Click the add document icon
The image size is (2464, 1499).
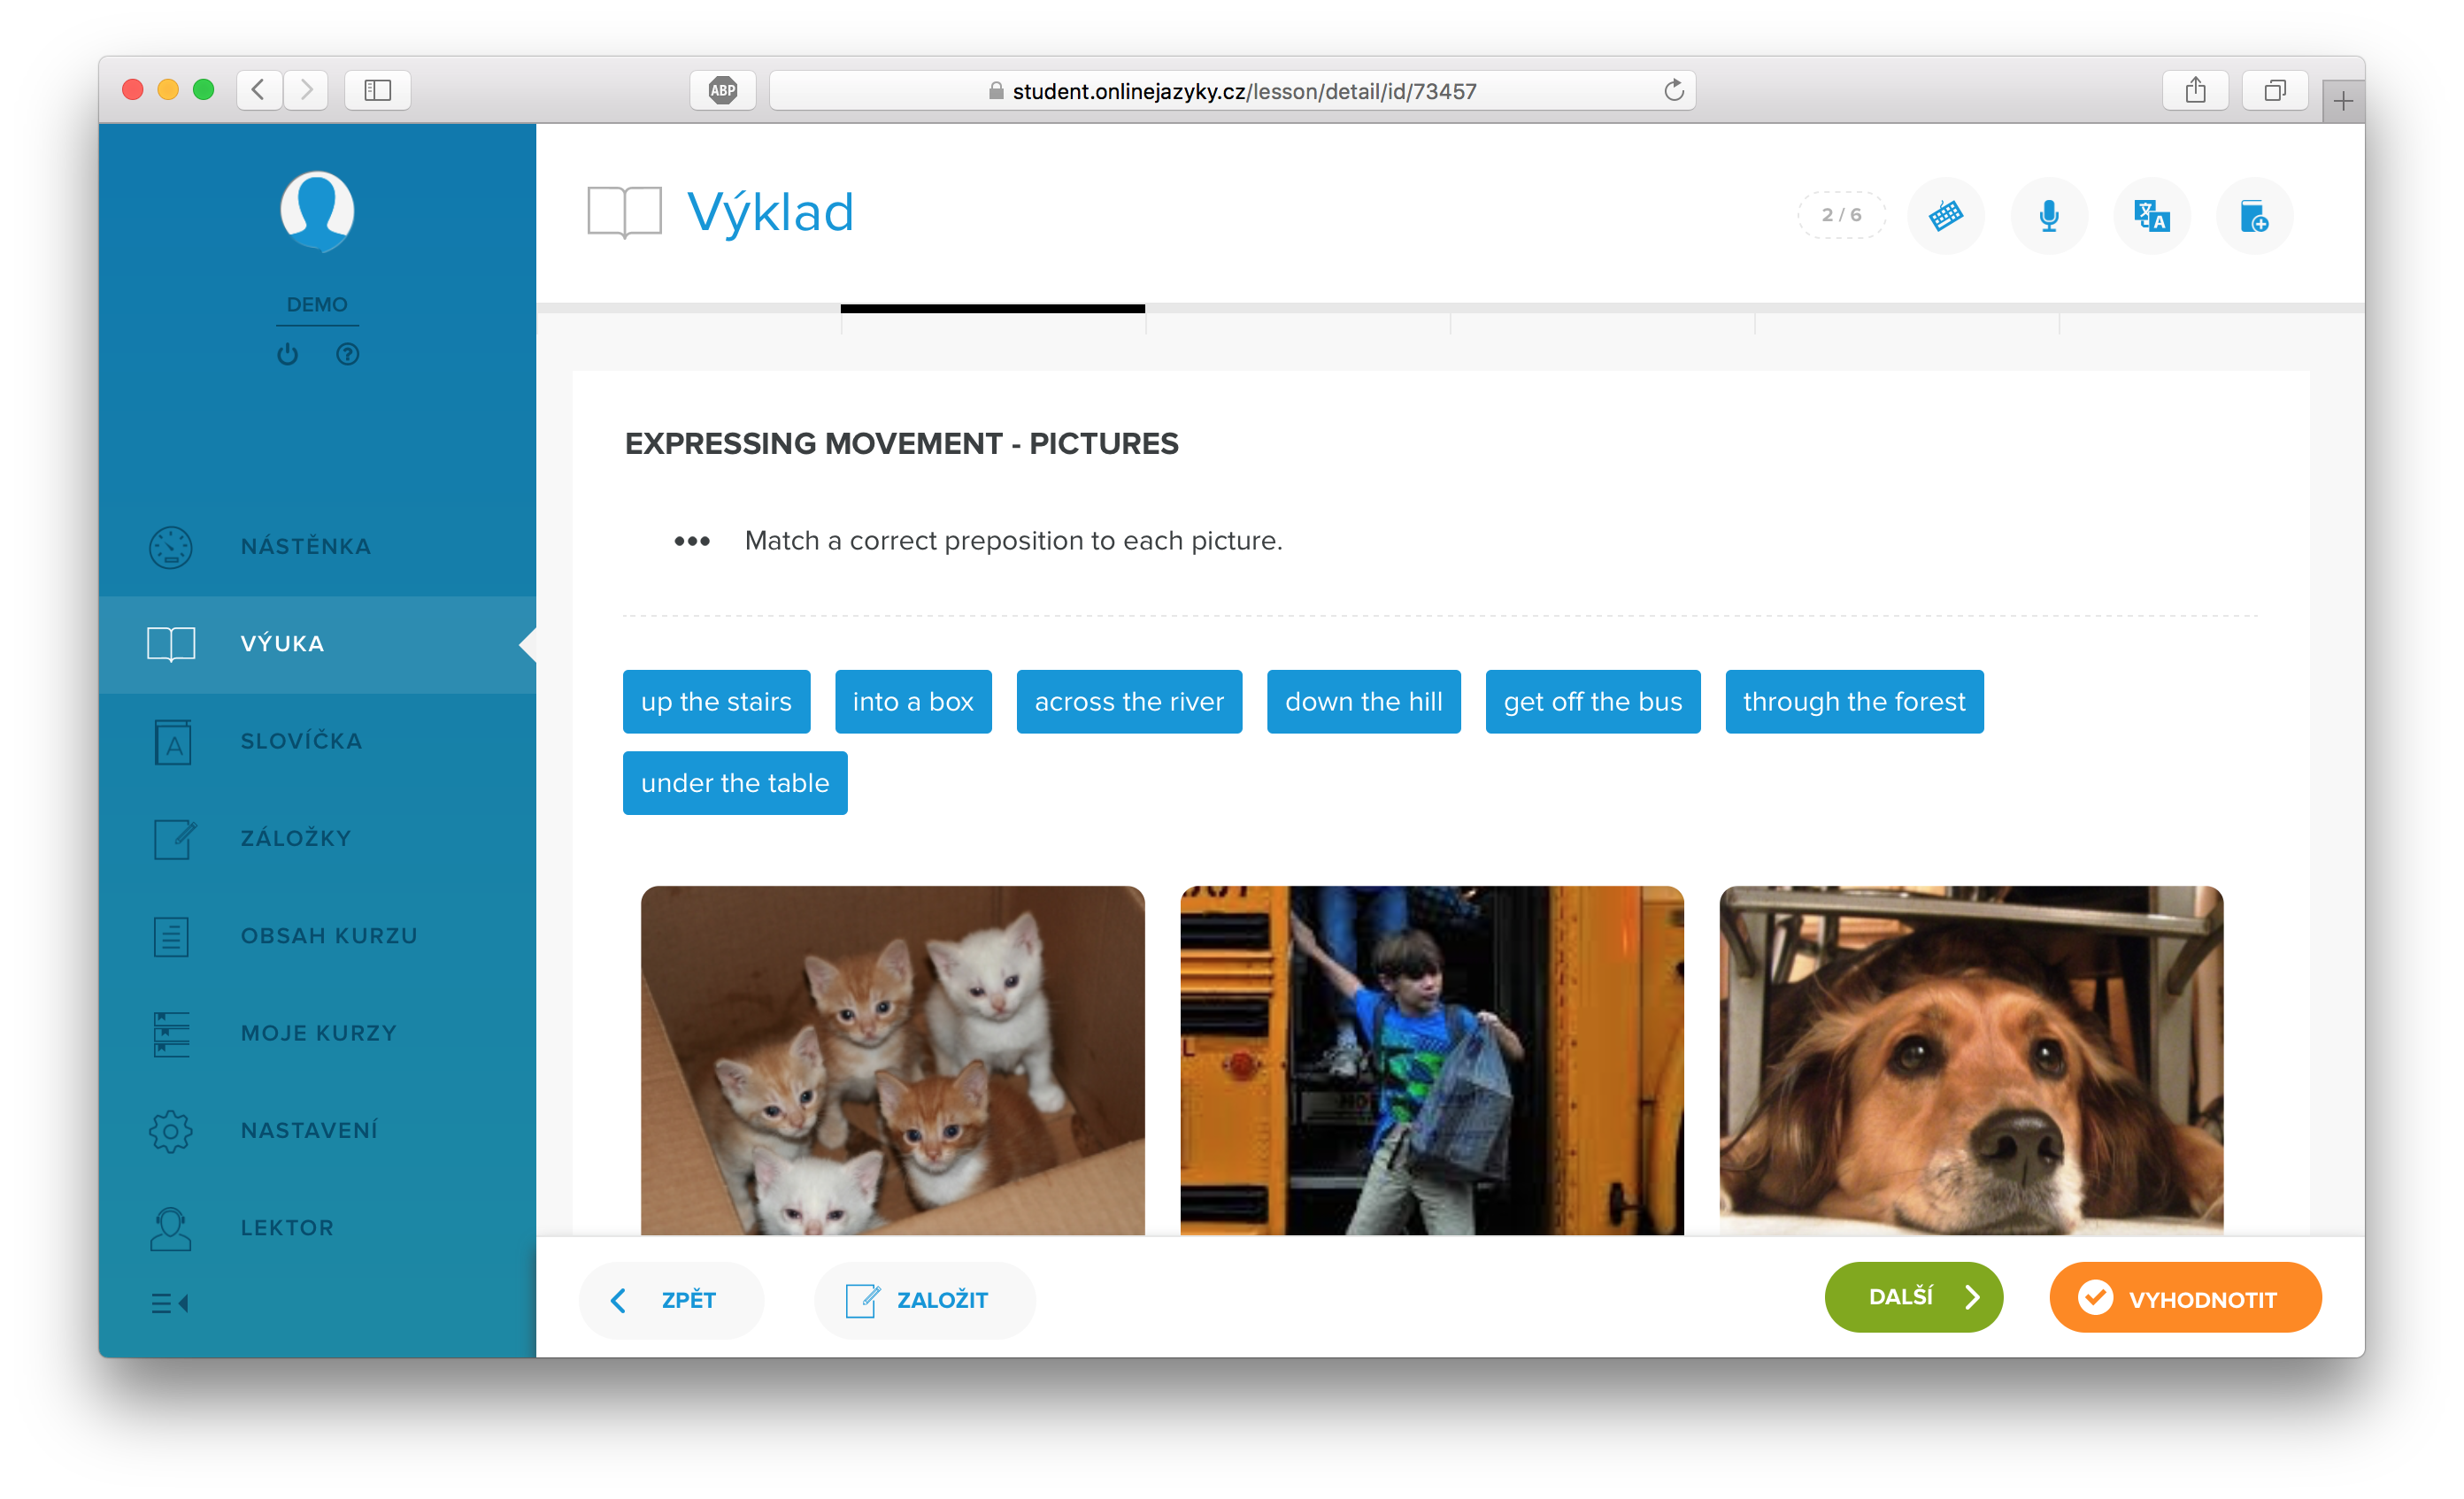pos(2254,215)
